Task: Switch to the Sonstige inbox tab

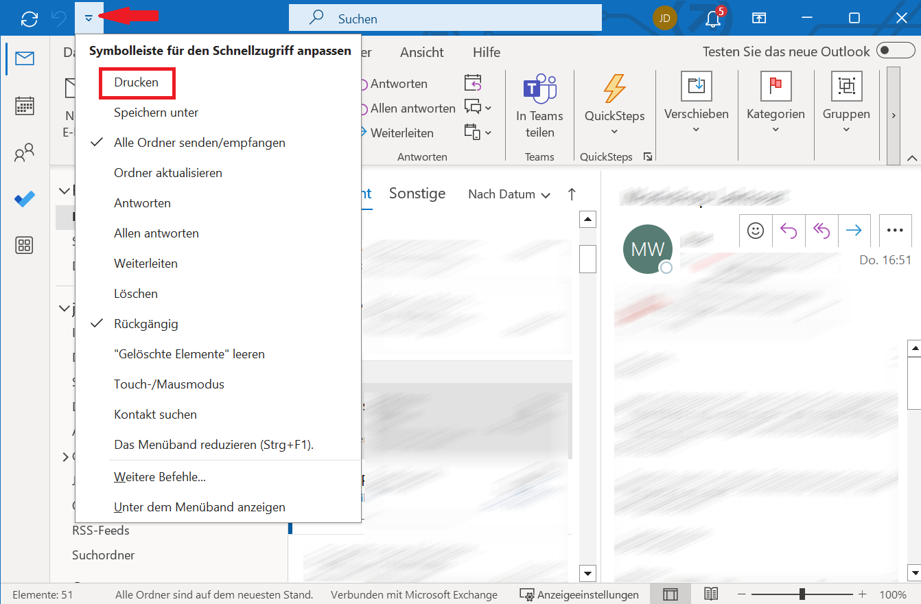Action: pos(417,194)
